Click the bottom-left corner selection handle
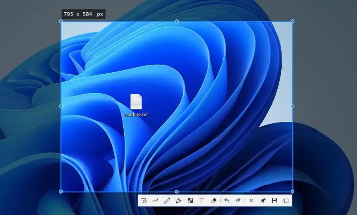Viewport: 357px width, 215px height. [61, 192]
